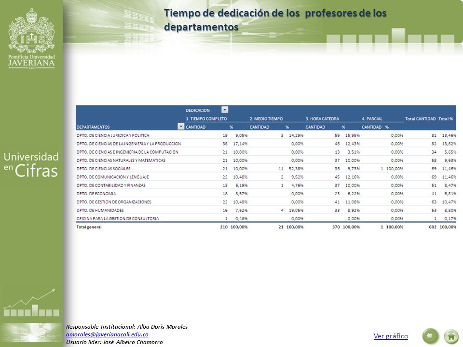The image size is (463, 347).
Task: Select DPTO. DE COMUNICACION Y LENGUAJE
Action: pyautogui.click(x=112, y=177)
